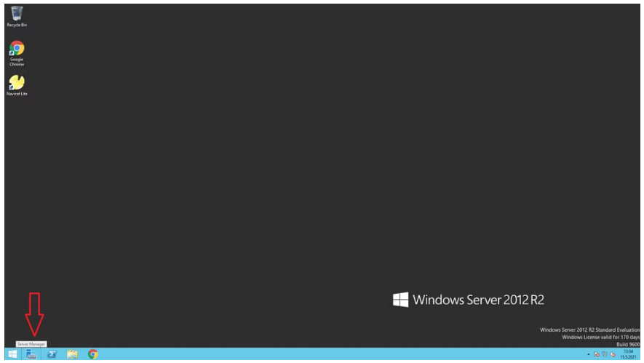Image resolution: width=644 pixels, height=363 pixels.
Task: Open the Windows Start button
Action: (x=12, y=354)
